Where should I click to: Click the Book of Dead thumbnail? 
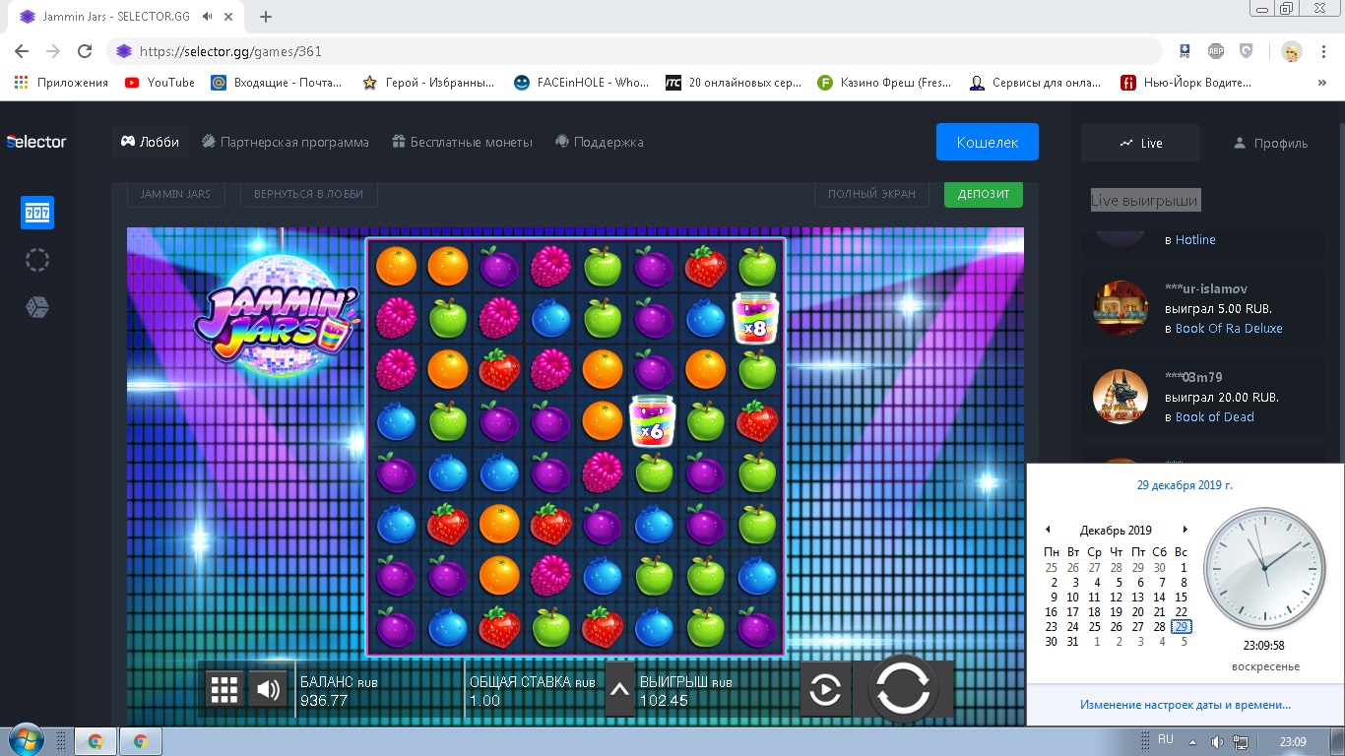click(1121, 397)
